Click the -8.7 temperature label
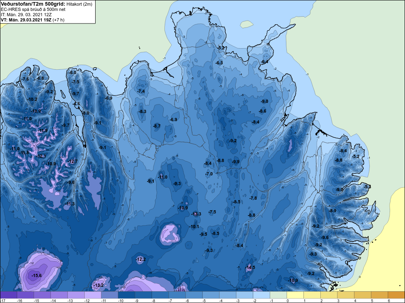 pos(157,126)
